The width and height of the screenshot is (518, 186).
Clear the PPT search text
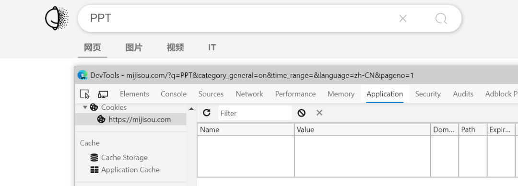pyautogui.click(x=403, y=19)
